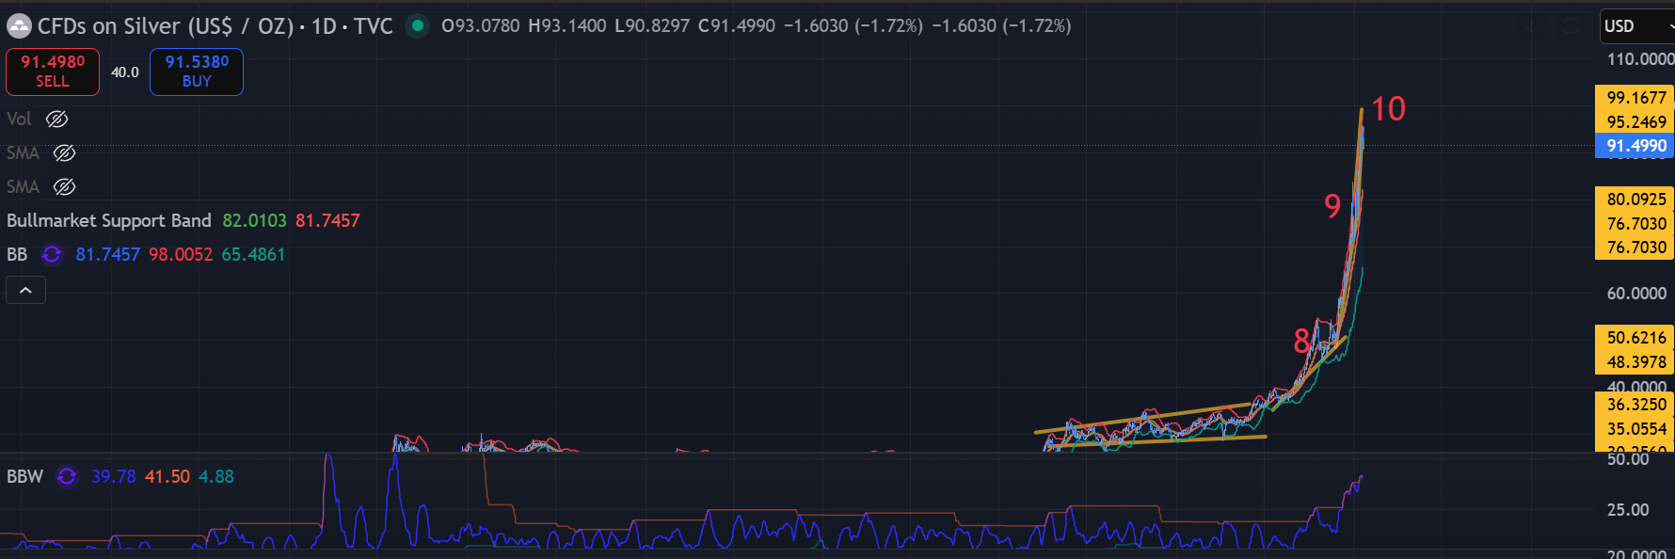1675x559 pixels.
Task: Collapse the indicator legend with chevron
Action: click(26, 291)
